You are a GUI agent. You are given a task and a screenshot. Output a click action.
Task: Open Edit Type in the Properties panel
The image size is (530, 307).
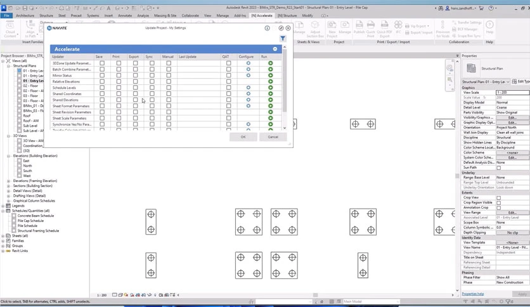tap(521, 81)
